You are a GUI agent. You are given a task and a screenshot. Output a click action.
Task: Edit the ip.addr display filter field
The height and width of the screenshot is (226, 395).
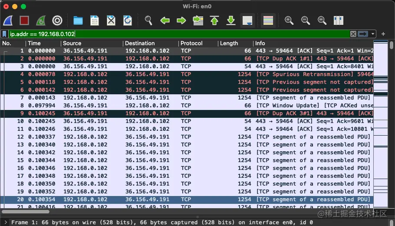click(179, 34)
